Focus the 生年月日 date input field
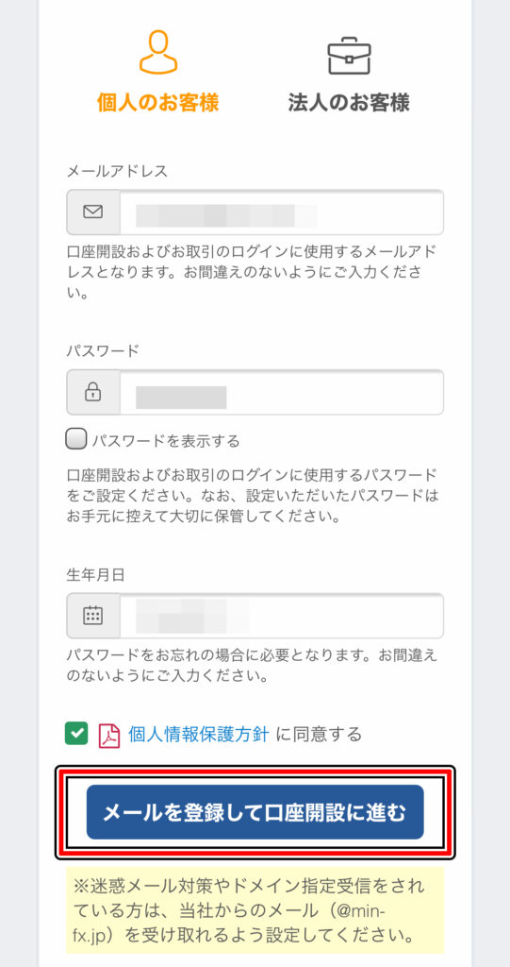Image resolution: width=510 pixels, height=967 pixels. click(x=282, y=616)
